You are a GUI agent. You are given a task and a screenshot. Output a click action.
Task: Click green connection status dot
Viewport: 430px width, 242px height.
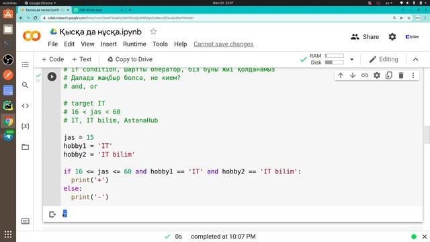coord(414,237)
